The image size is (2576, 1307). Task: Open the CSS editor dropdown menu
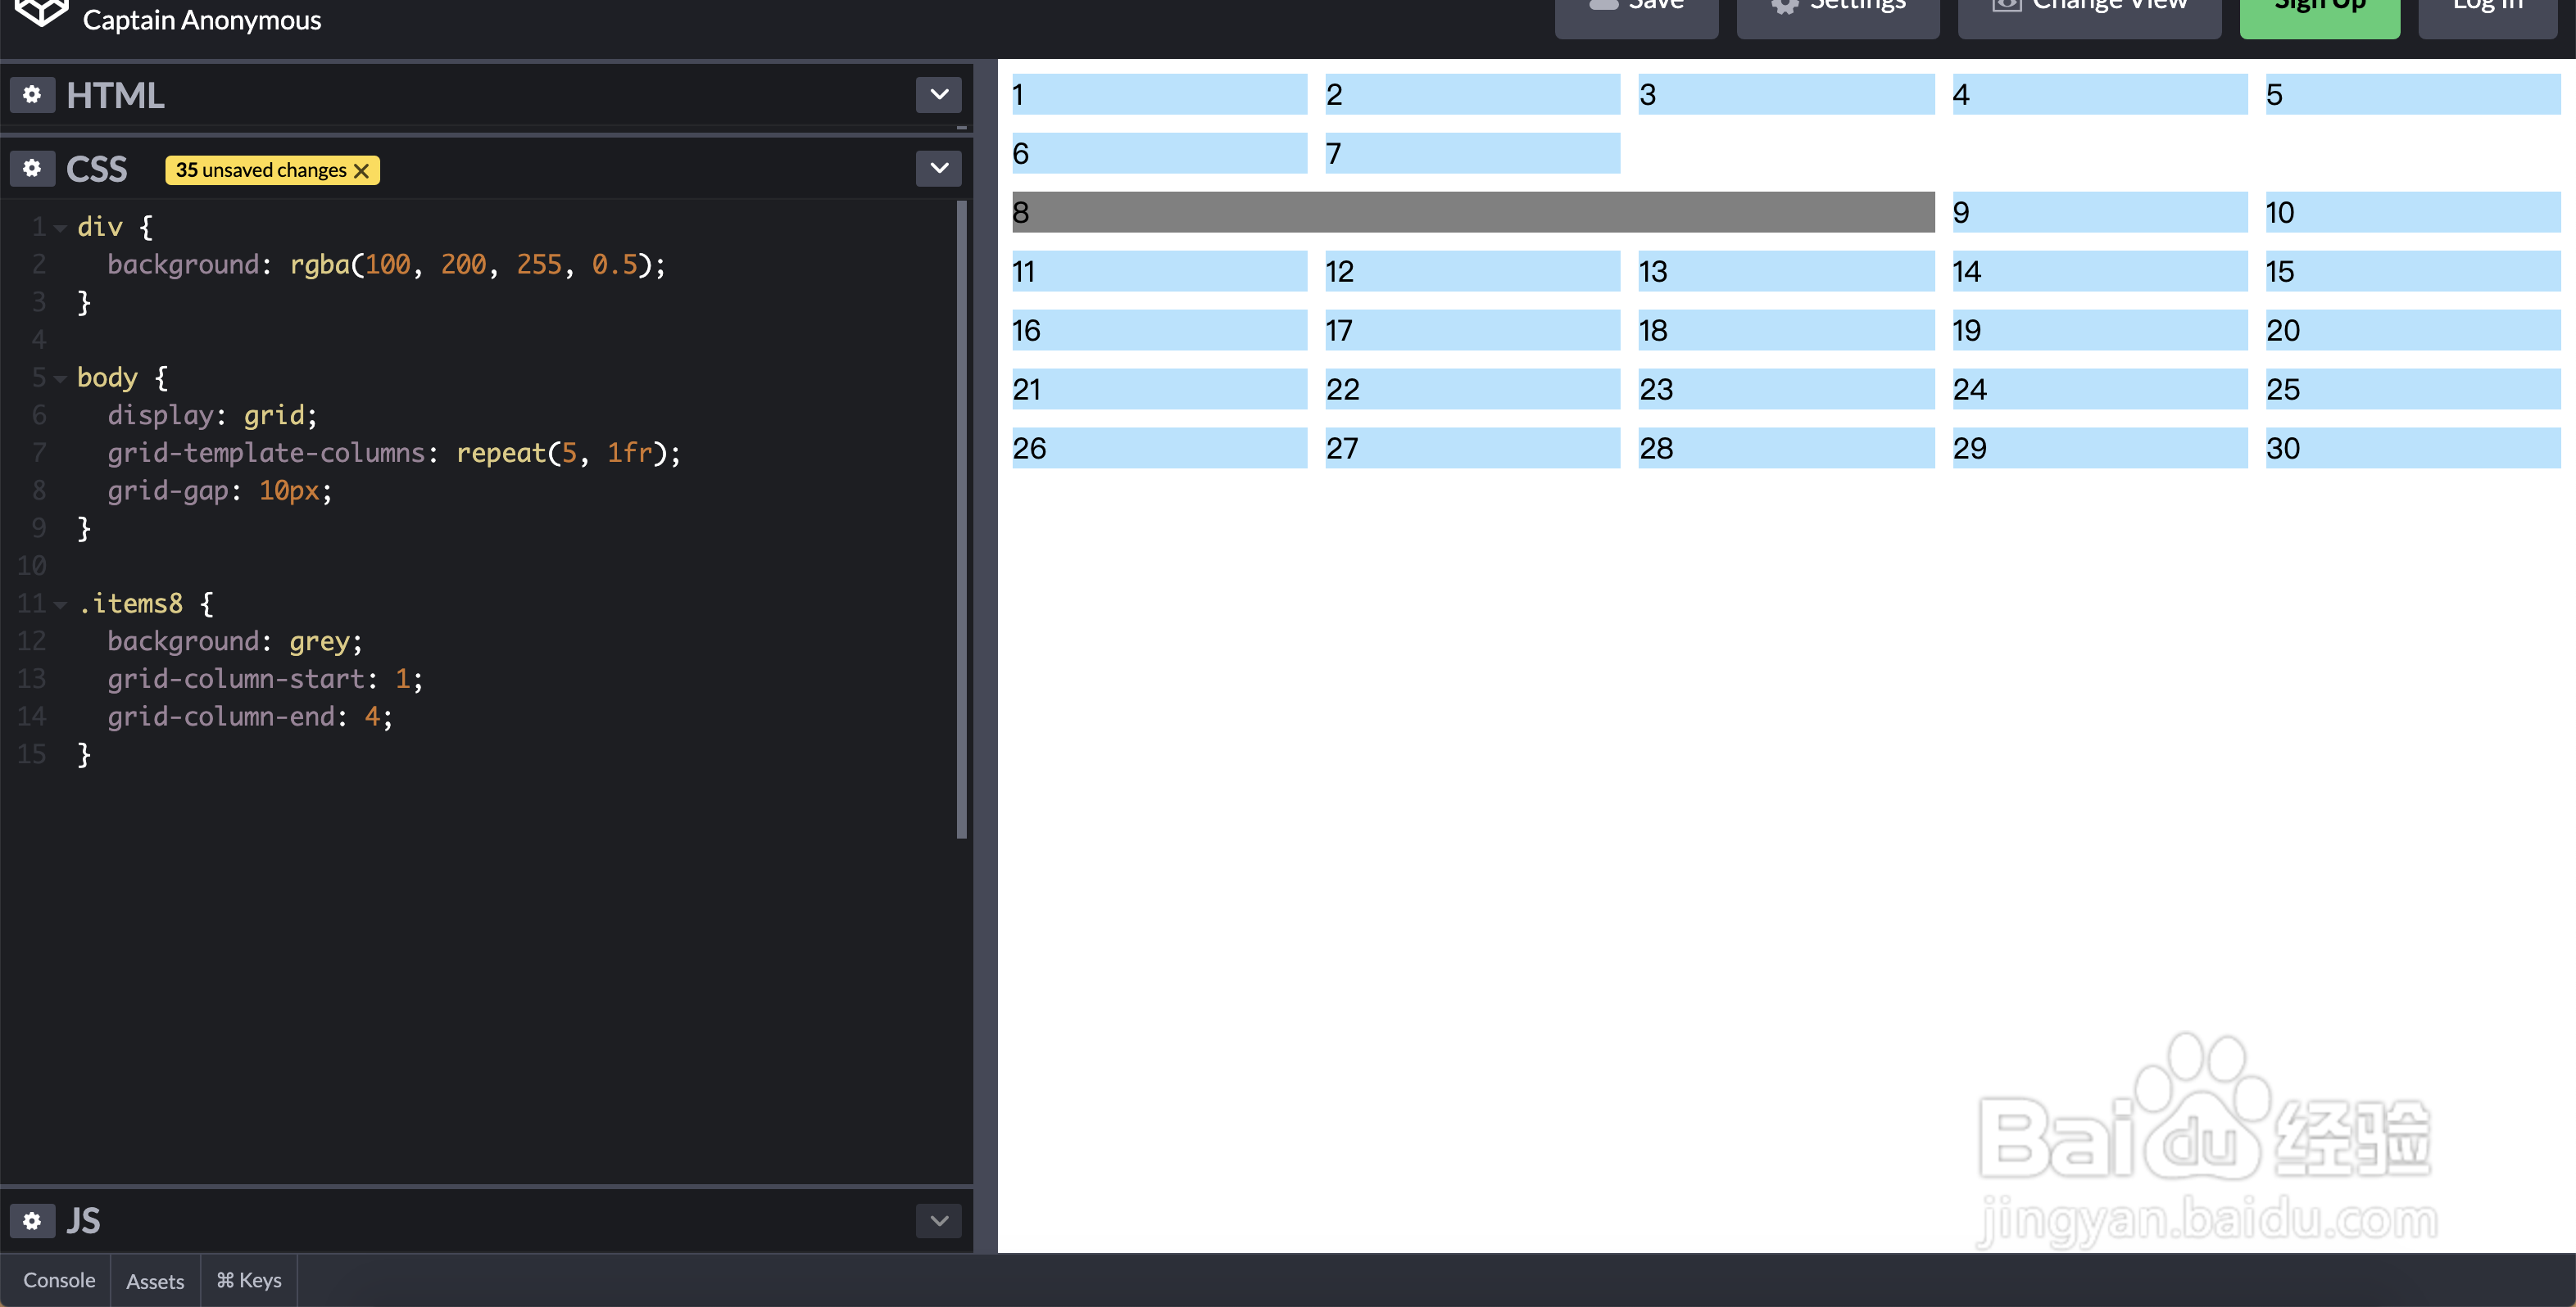tap(938, 168)
